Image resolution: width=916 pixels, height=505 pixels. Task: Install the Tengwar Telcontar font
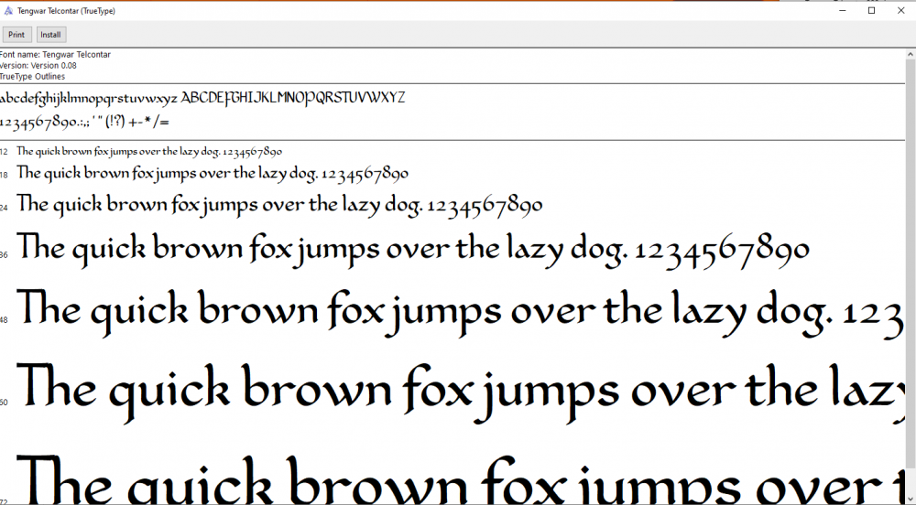[x=50, y=35]
